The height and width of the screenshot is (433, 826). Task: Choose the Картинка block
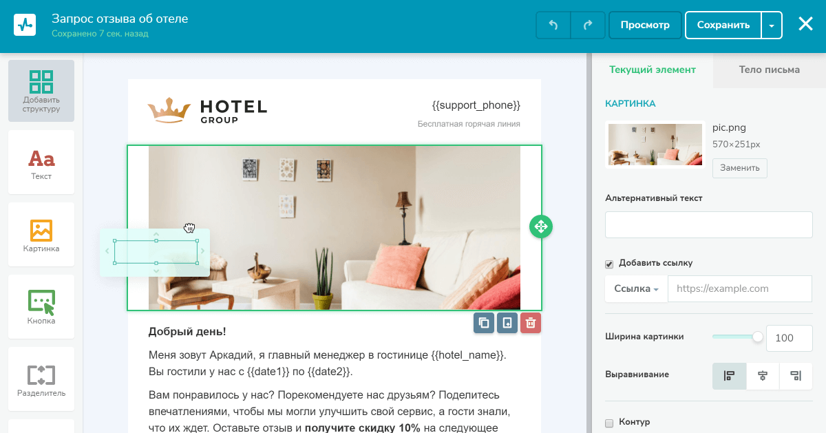point(41,235)
